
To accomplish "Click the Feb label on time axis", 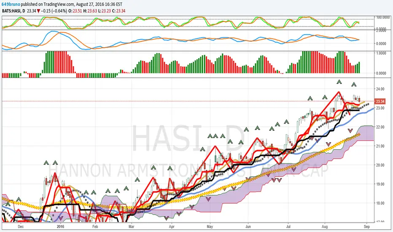I will pos(95,227).
